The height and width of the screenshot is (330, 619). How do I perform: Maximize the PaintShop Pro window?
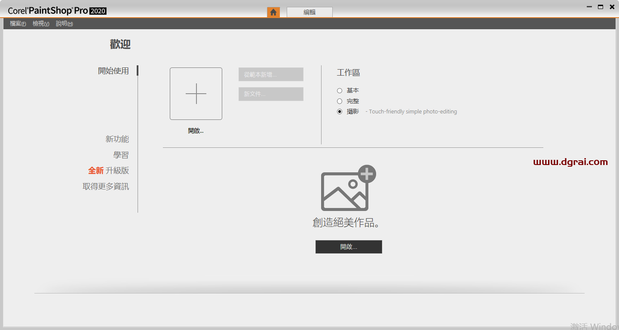point(601,7)
